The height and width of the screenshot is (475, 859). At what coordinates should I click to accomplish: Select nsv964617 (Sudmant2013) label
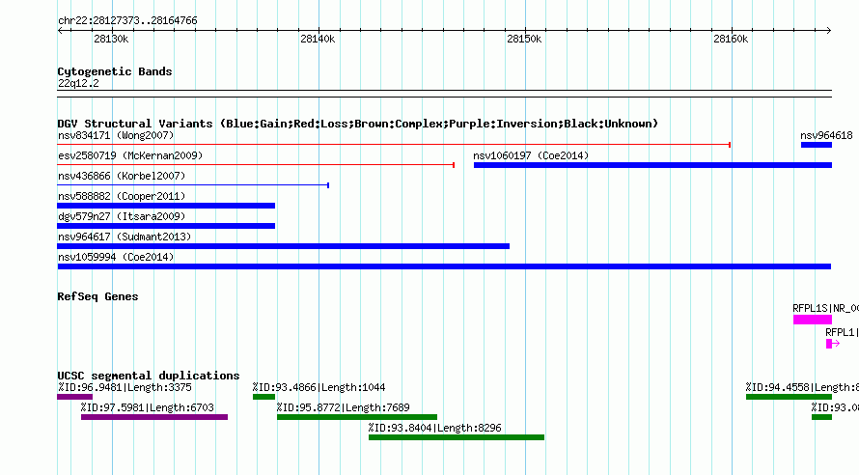pyautogui.click(x=125, y=237)
